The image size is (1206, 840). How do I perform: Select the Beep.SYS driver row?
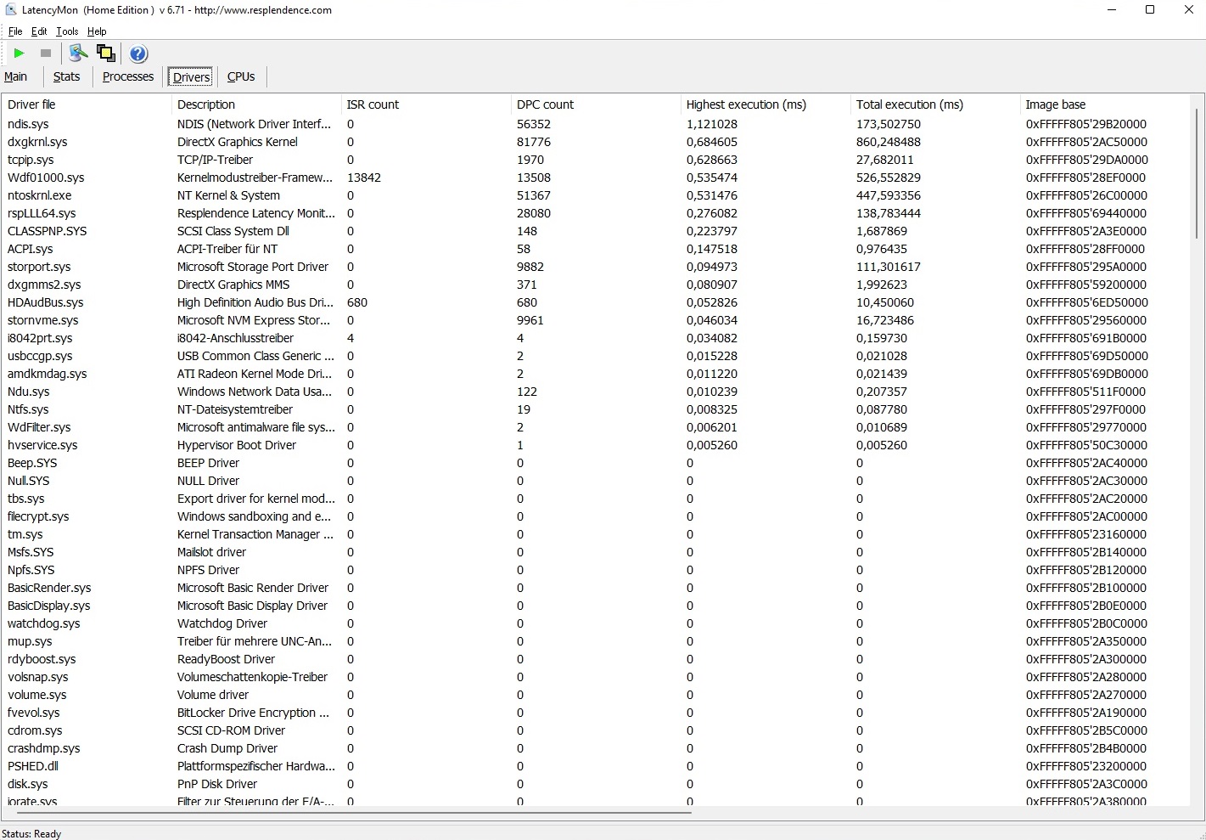[x=596, y=463]
